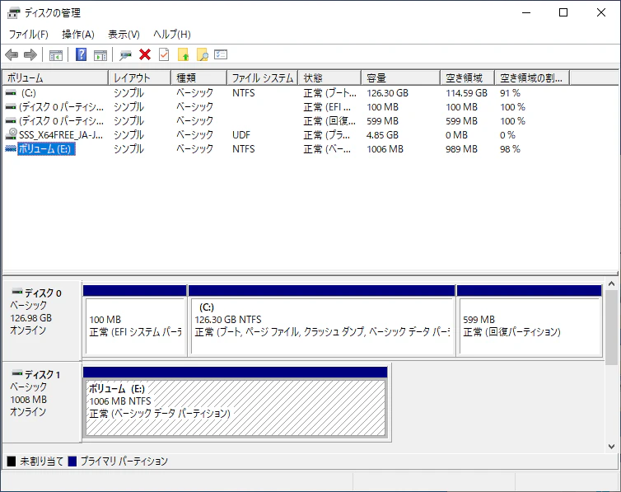Select the 599 MB recovery partition block

click(x=530, y=321)
